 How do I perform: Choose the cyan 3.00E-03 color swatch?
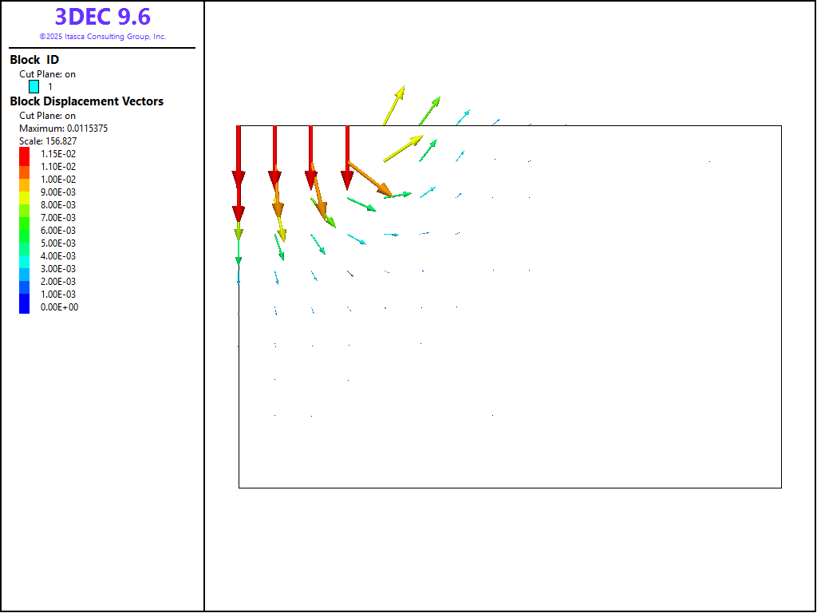pyautogui.click(x=25, y=269)
